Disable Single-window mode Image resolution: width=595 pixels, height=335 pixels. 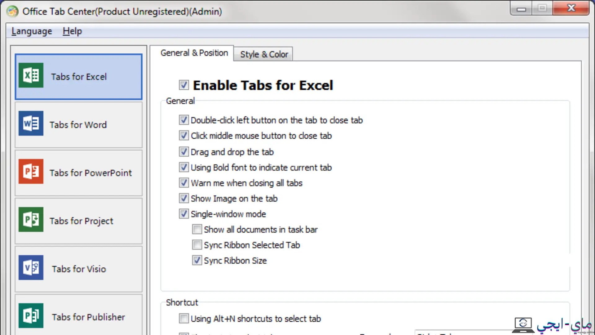click(184, 214)
